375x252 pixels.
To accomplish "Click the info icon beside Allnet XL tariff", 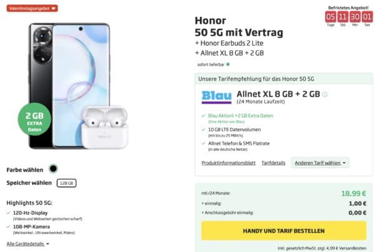I will 325,95.
